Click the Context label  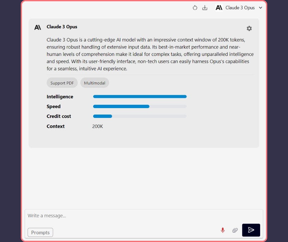(x=56, y=126)
